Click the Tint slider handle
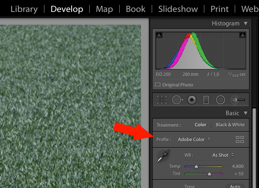Image resolution: width=259 pixels, height=188 pixels. click(x=209, y=174)
